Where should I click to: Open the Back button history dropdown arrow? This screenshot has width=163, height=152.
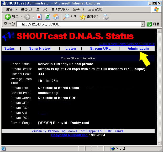[x=21, y=17]
